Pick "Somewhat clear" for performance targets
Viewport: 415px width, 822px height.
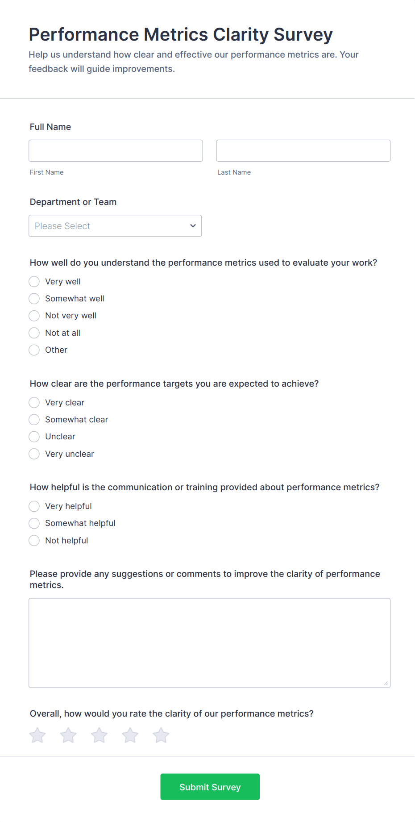pos(34,420)
